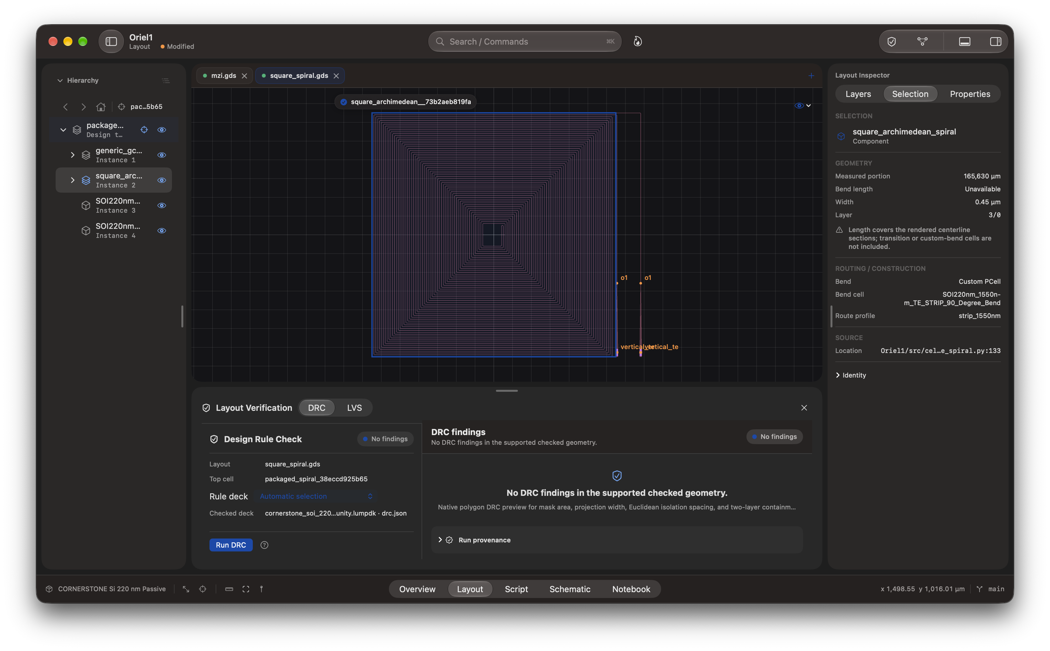Image resolution: width=1050 pixels, height=651 pixels.
Task: Toggle the right inspector panel icon
Action: click(995, 41)
